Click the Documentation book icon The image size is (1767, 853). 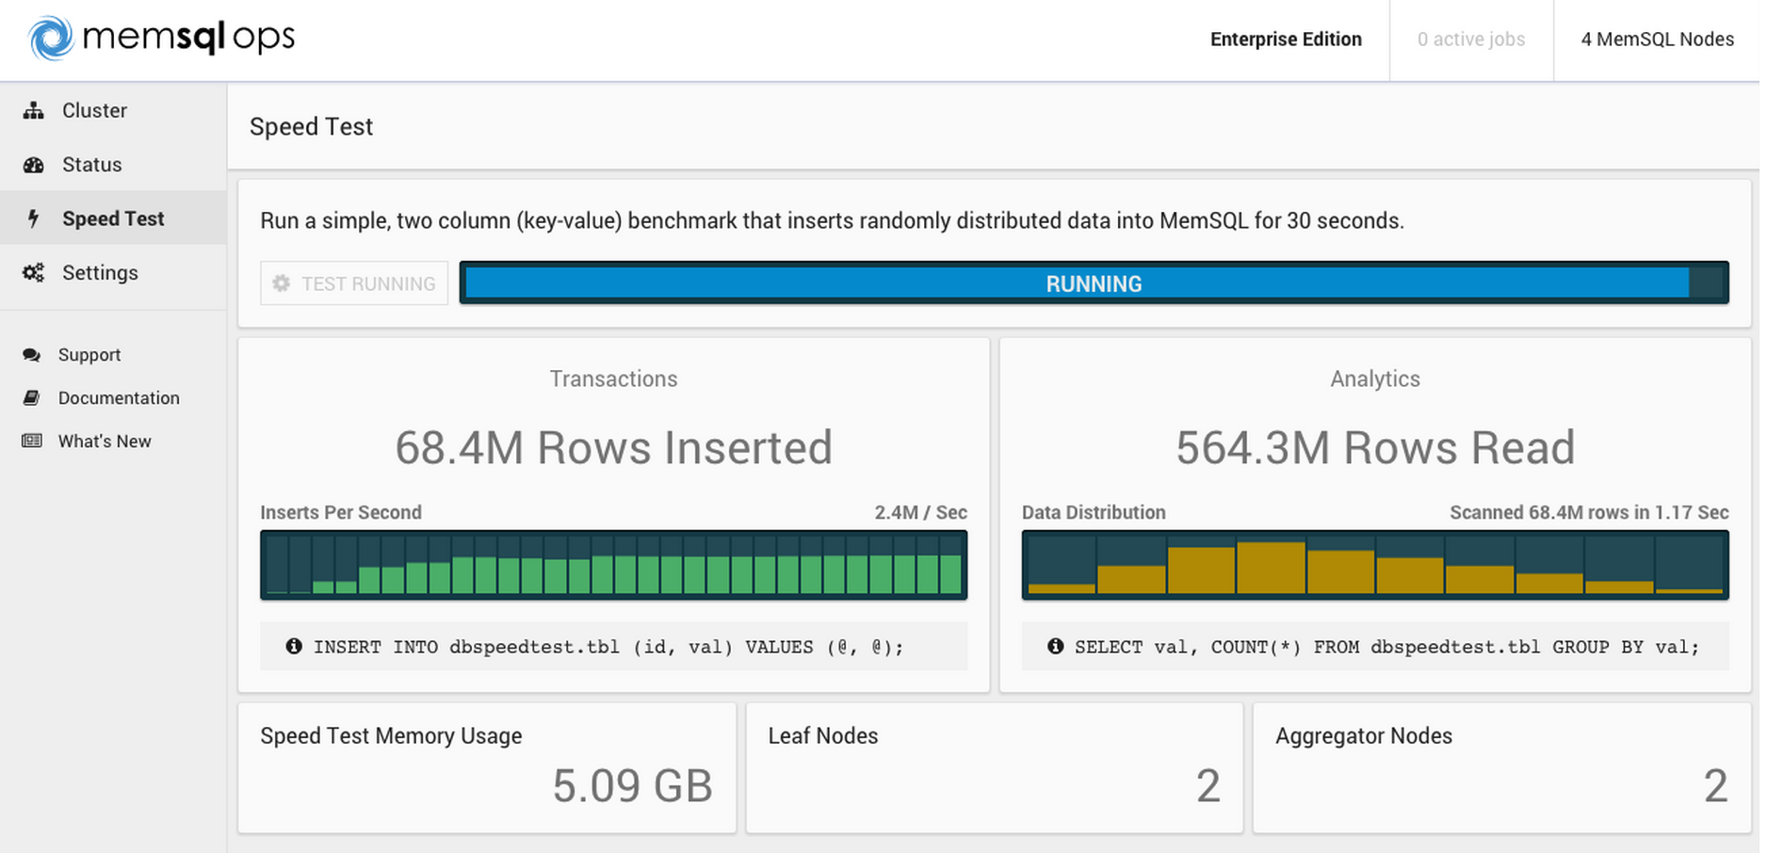[x=32, y=398]
